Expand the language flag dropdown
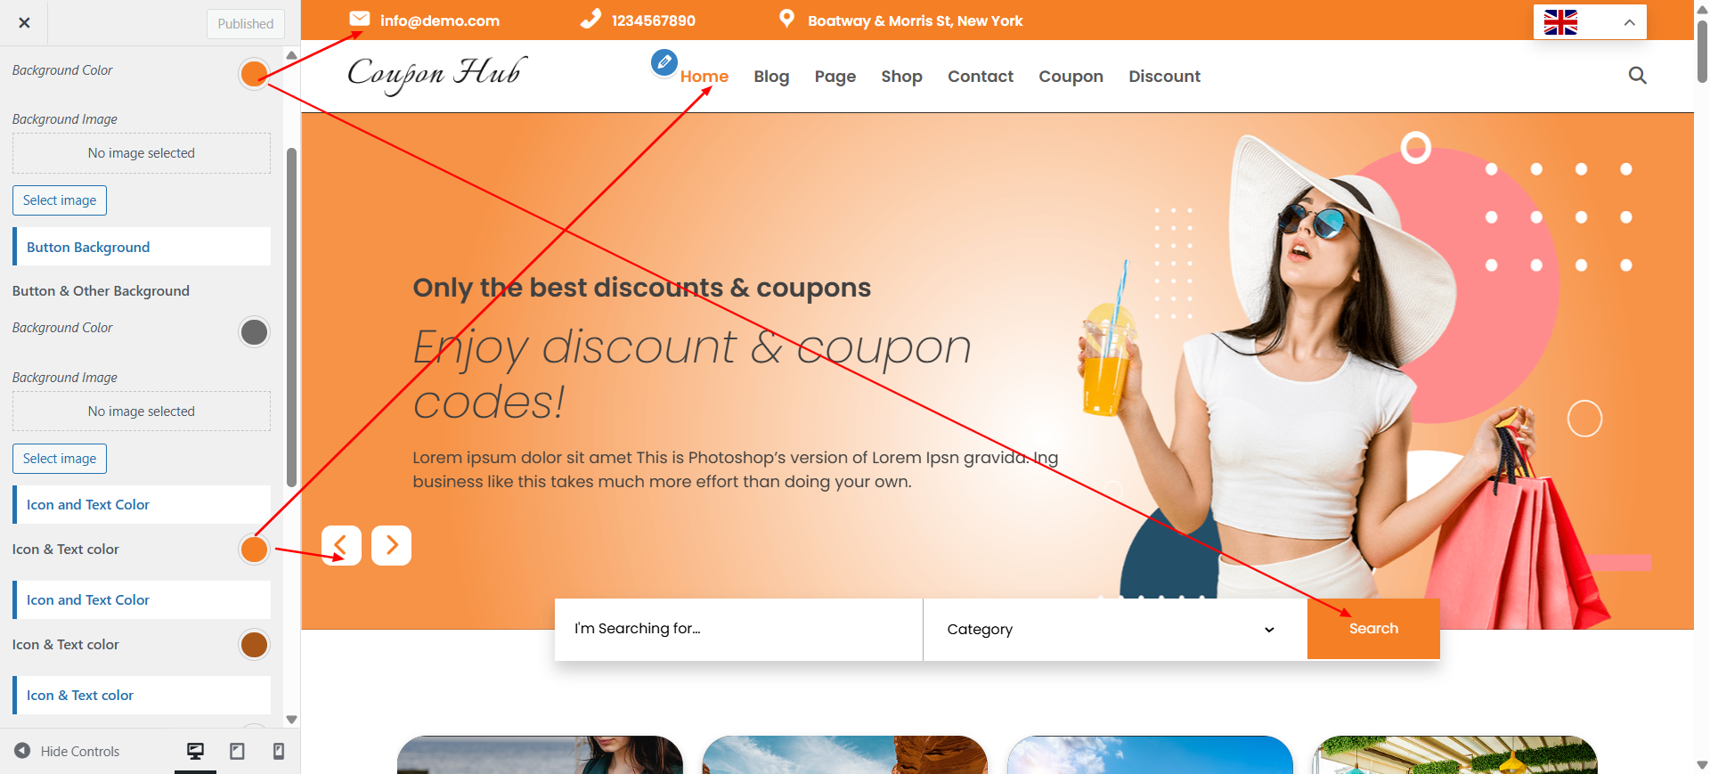This screenshot has height=774, width=1710. [x=1590, y=22]
